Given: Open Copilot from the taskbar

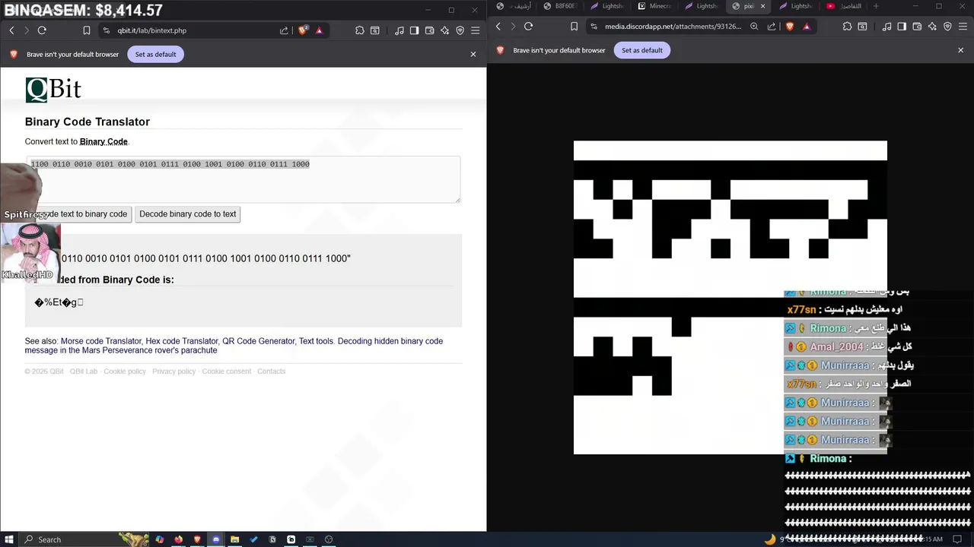Looking at the screenshot, I should pos(160,539).
